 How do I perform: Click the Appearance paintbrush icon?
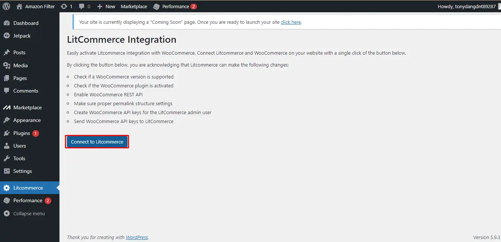[x=7, y=120]
